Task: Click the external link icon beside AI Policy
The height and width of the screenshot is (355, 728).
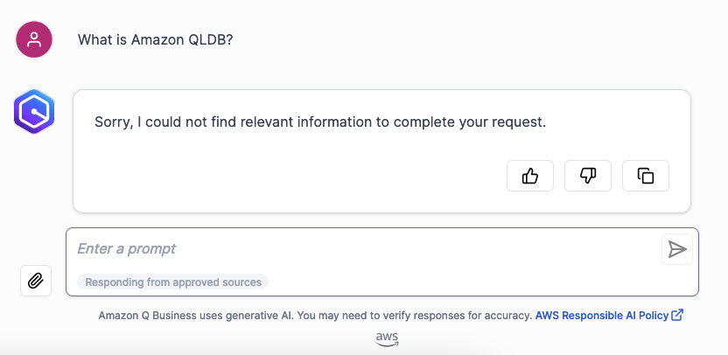Action: click(x=677, y=315)
